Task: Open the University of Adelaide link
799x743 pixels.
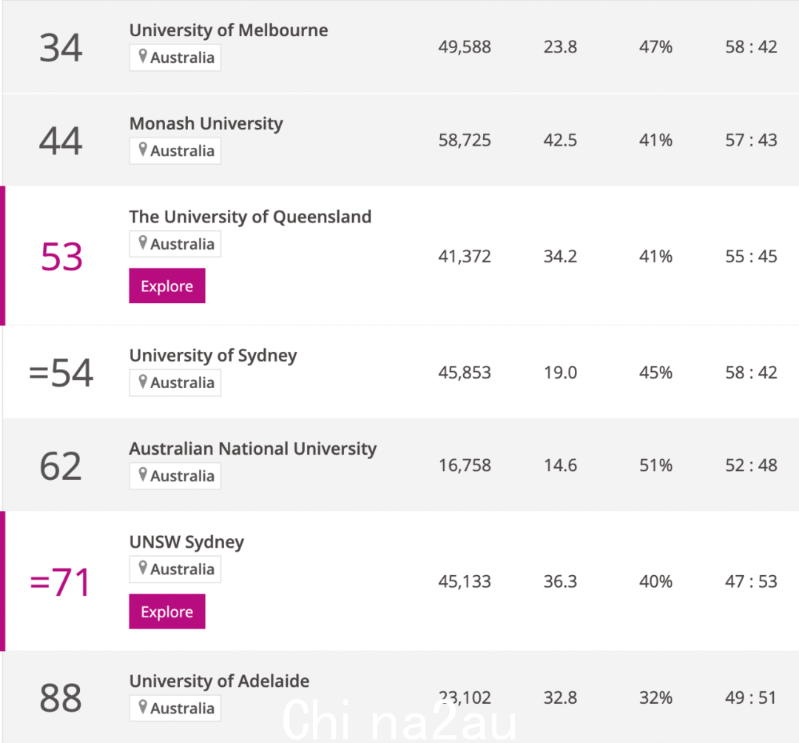Action: click(x=219, y=681)
